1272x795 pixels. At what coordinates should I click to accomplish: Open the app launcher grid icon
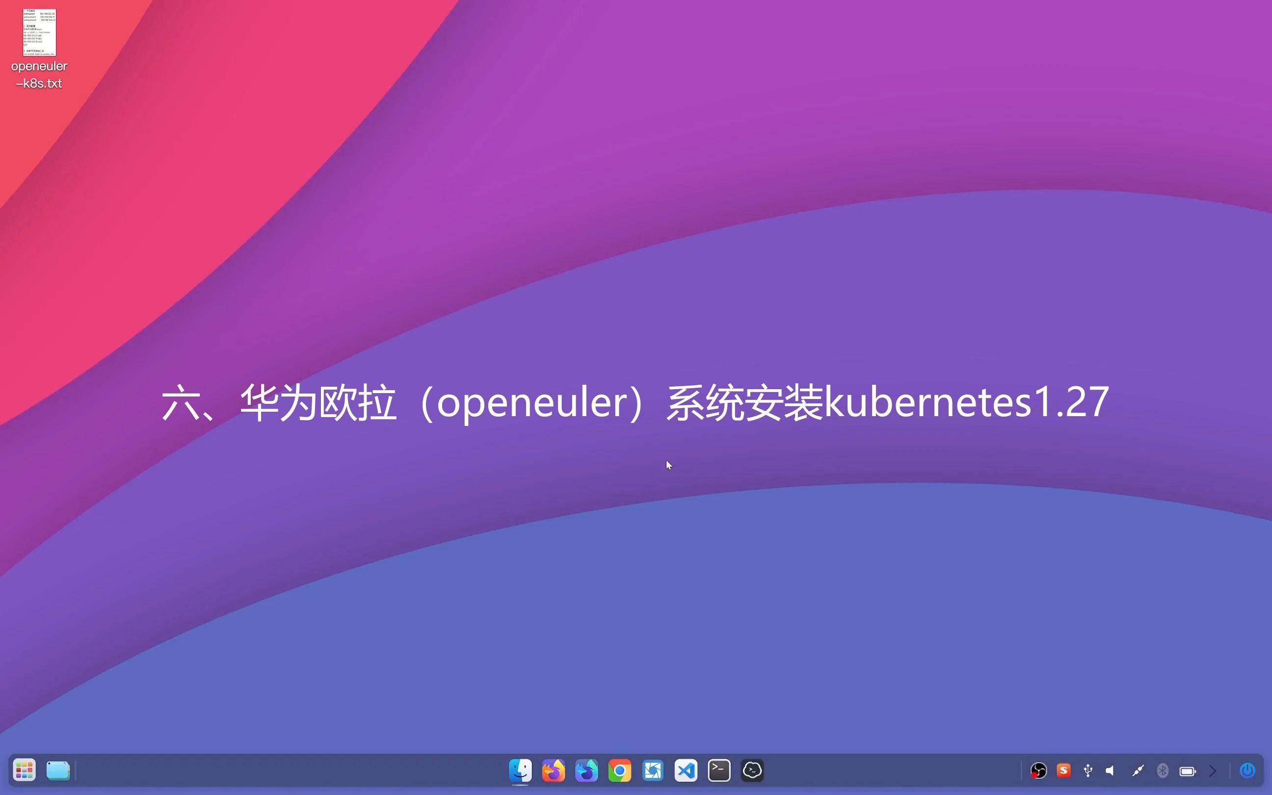(24, 770)
